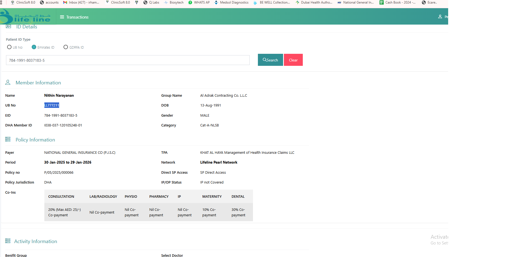Click the Activity Information list icon

pos(8,241)
